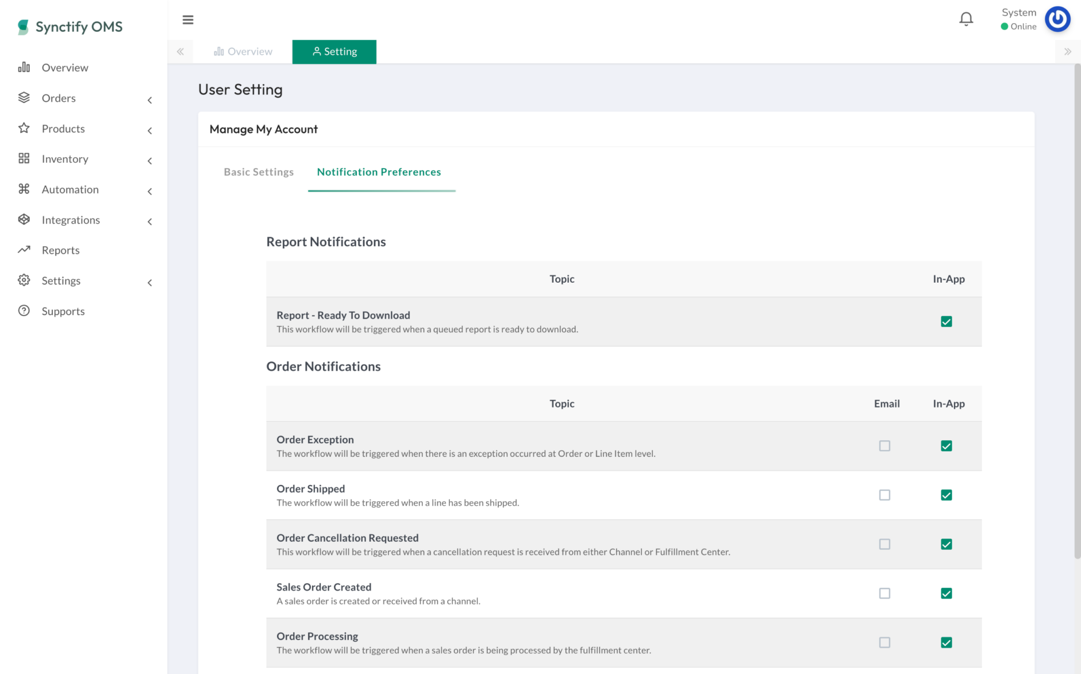Click the System Online status label
The image size is (1081, 674).
[x=1018, y=26]
